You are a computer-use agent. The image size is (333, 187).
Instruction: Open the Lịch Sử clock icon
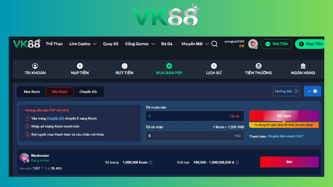coord(214,66)
